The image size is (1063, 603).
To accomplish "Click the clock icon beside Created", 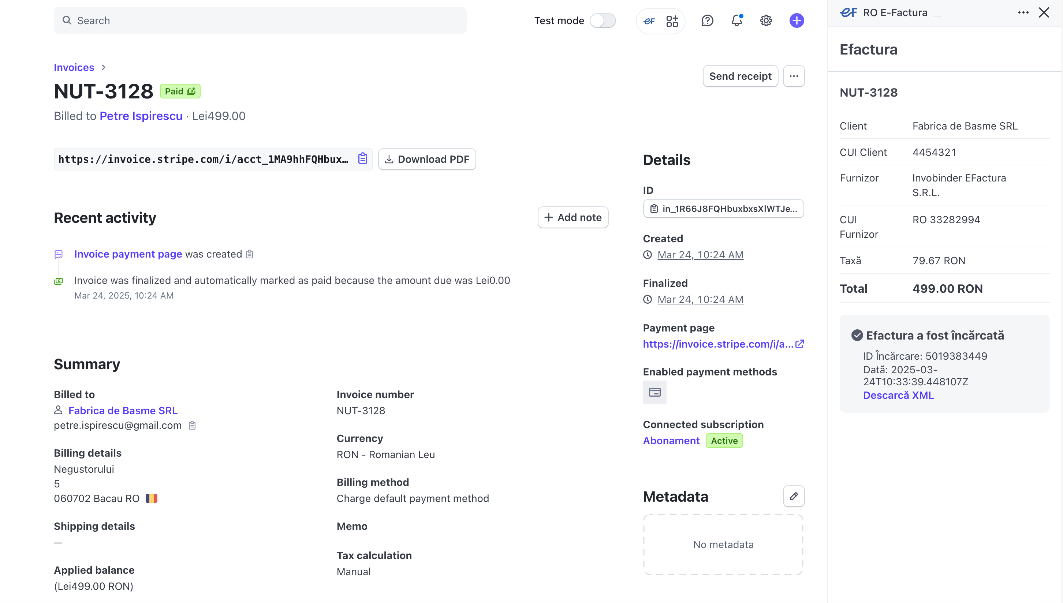I will click(648, 255).
